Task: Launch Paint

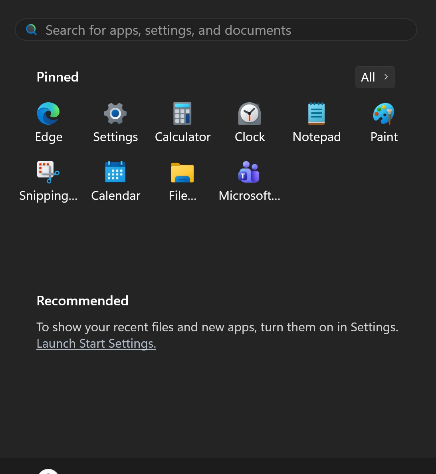Action: click(x=384, y=122)
